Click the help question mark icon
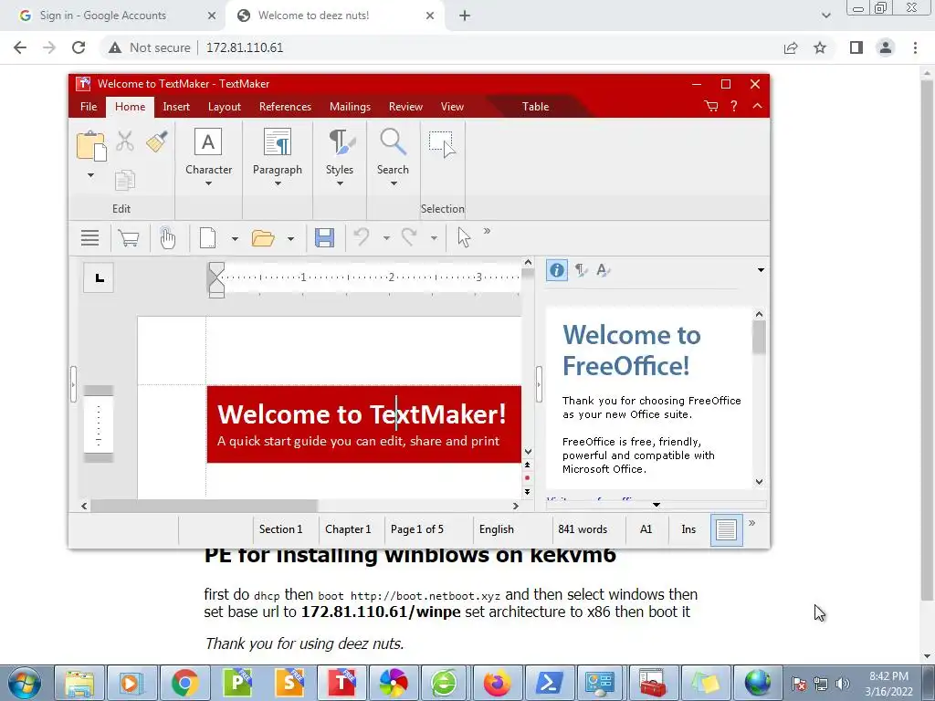This screenshot has width=935, height=701. [734, 106]
